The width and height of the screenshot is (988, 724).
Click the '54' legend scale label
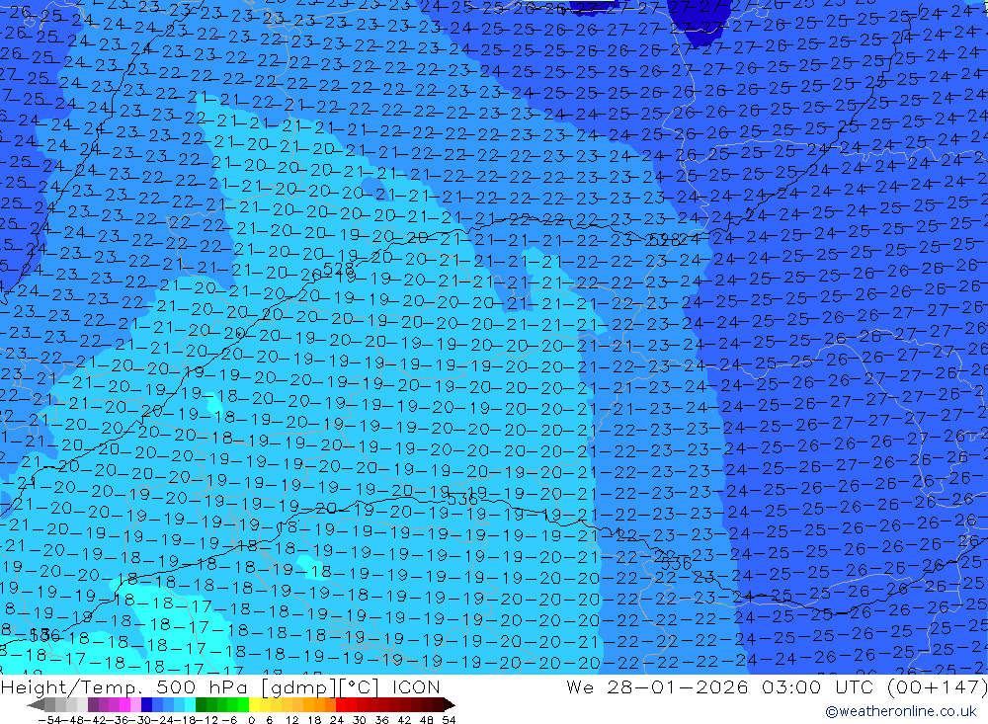449,720
